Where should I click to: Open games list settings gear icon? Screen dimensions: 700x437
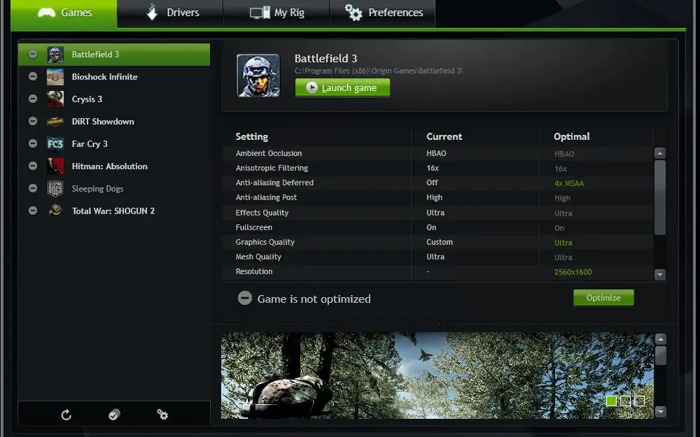tap(163, 415)
